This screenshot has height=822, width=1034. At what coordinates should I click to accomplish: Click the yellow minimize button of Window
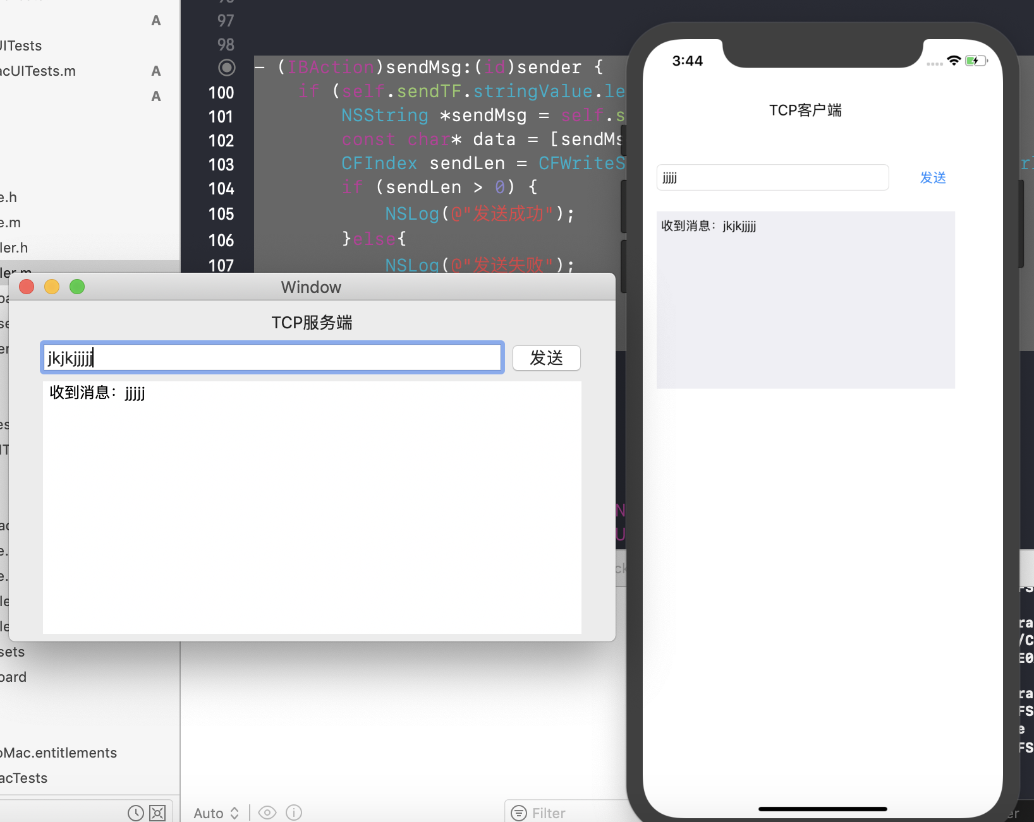(x=52, y=287)
